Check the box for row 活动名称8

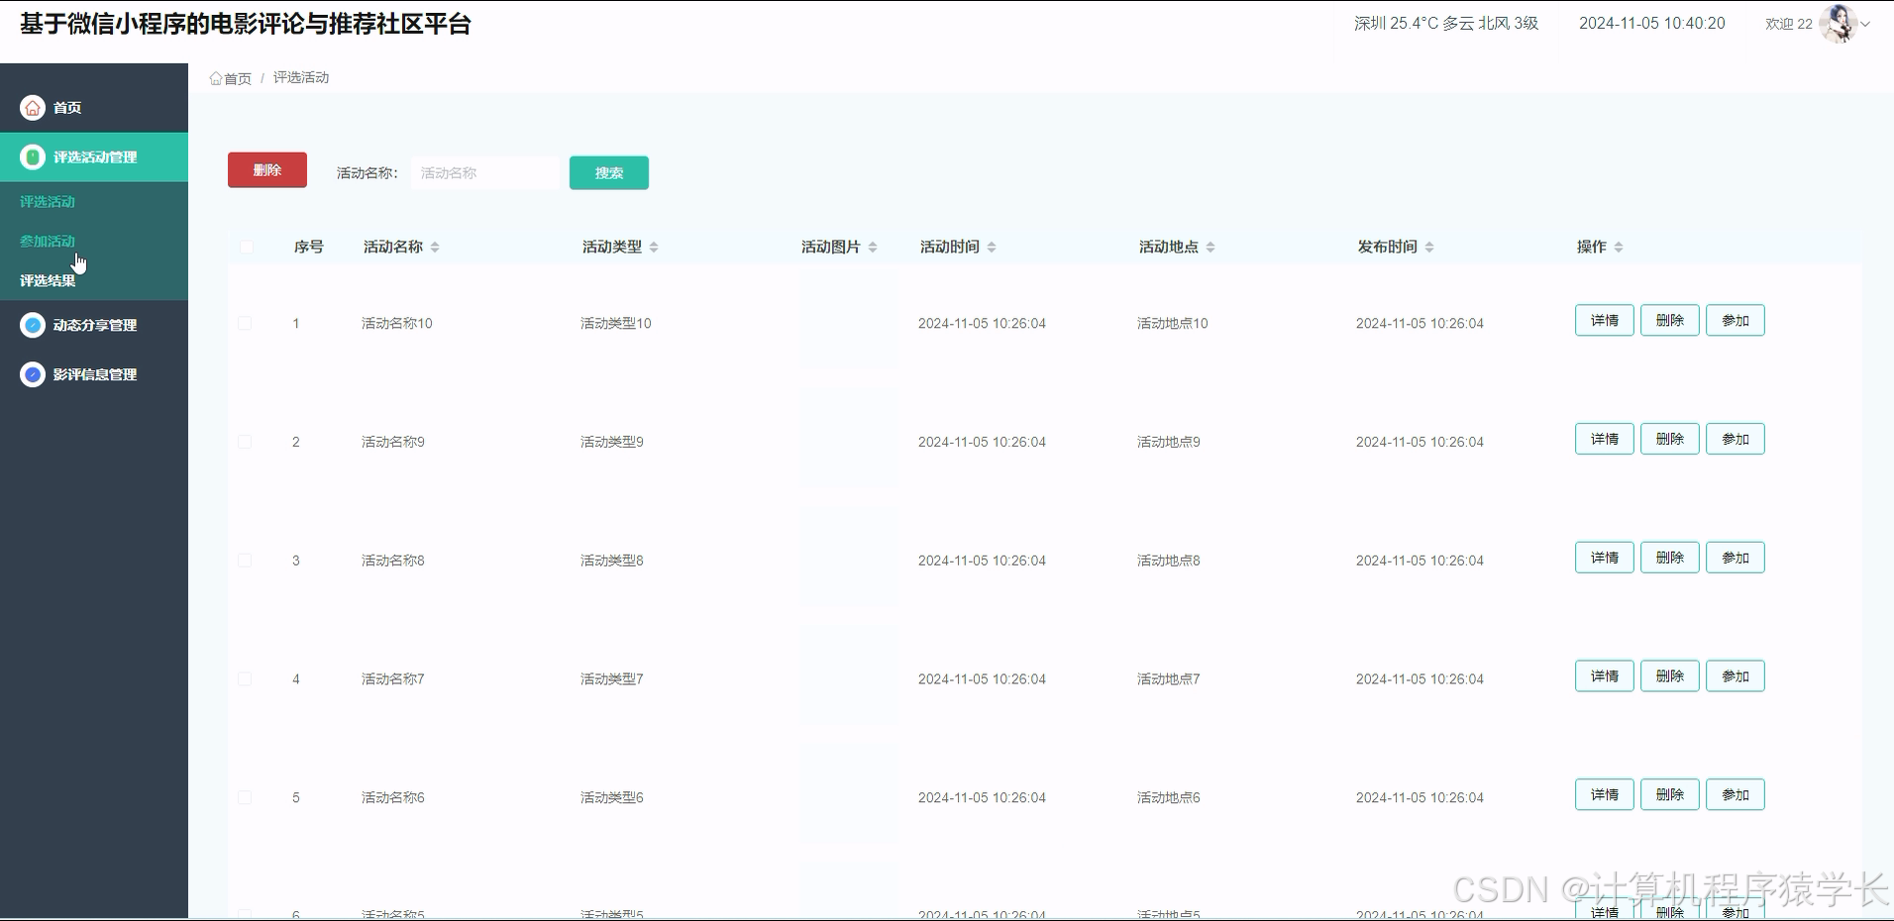click(245, 561)
